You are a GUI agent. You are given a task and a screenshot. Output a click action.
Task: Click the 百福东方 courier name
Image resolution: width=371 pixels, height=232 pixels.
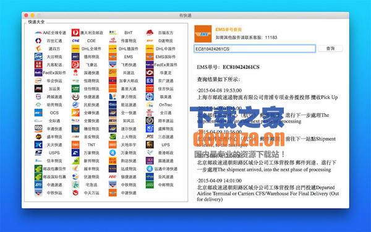tap(166, 33)
